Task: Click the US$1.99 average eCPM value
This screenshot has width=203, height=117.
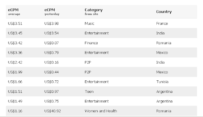Action: point(15,72)
